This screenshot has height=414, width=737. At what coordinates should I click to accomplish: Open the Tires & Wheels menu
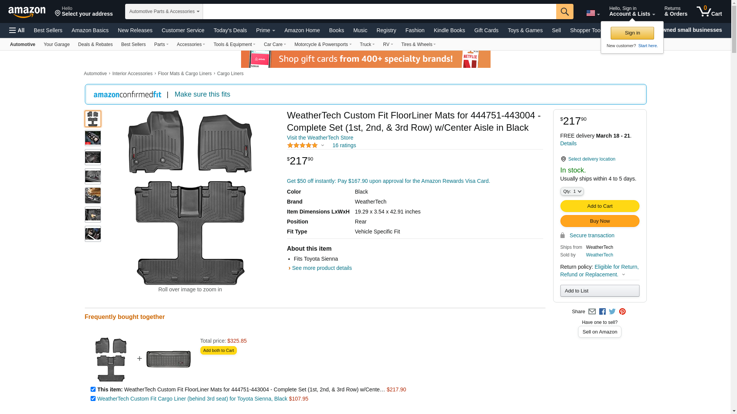tap(418, 44)
